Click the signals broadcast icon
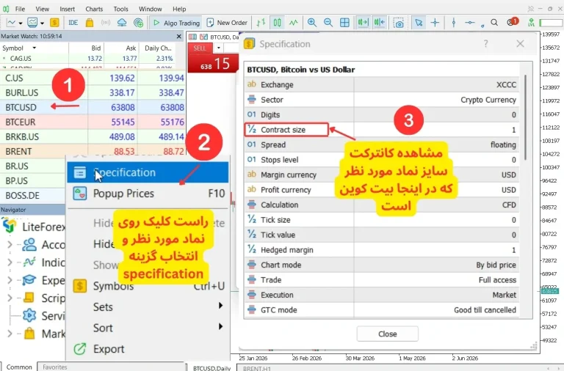 [x=106, y=23]
